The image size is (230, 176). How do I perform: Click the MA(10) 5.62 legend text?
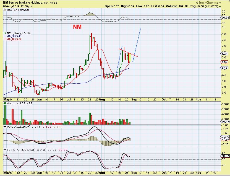click(x=14, y=39)
